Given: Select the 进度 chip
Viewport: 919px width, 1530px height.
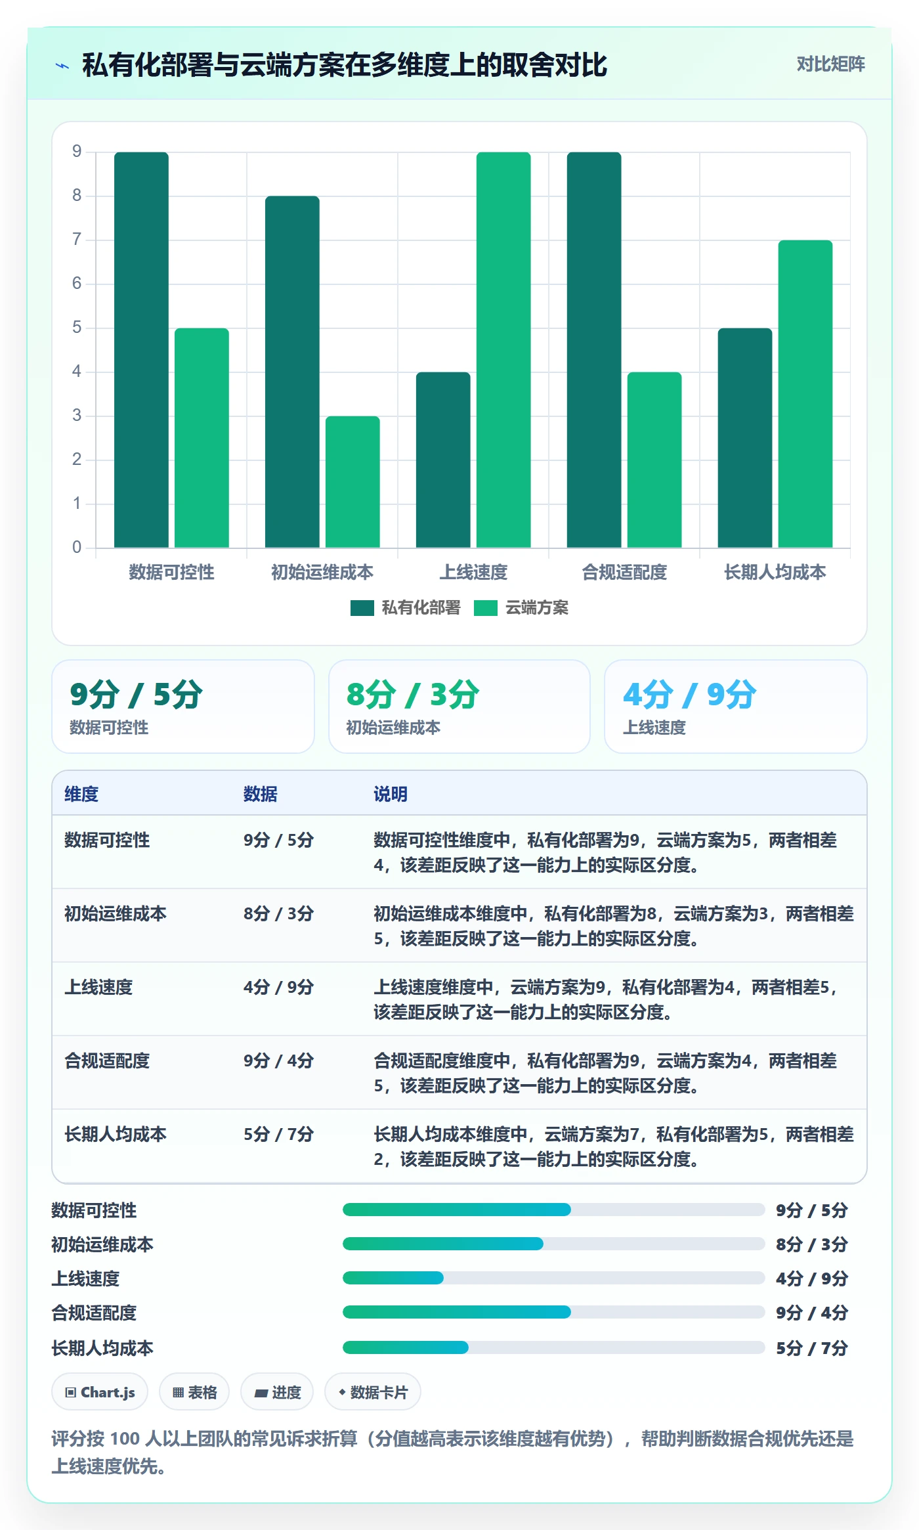Looking at the screenshot, I should point(277,1391).
